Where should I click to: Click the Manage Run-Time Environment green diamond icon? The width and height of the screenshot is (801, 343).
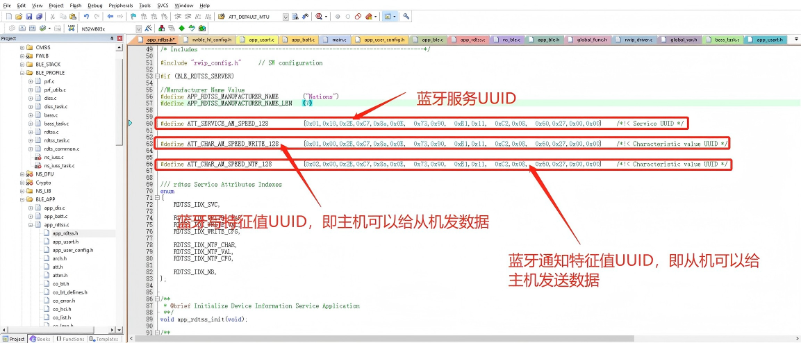coord(181,28)
